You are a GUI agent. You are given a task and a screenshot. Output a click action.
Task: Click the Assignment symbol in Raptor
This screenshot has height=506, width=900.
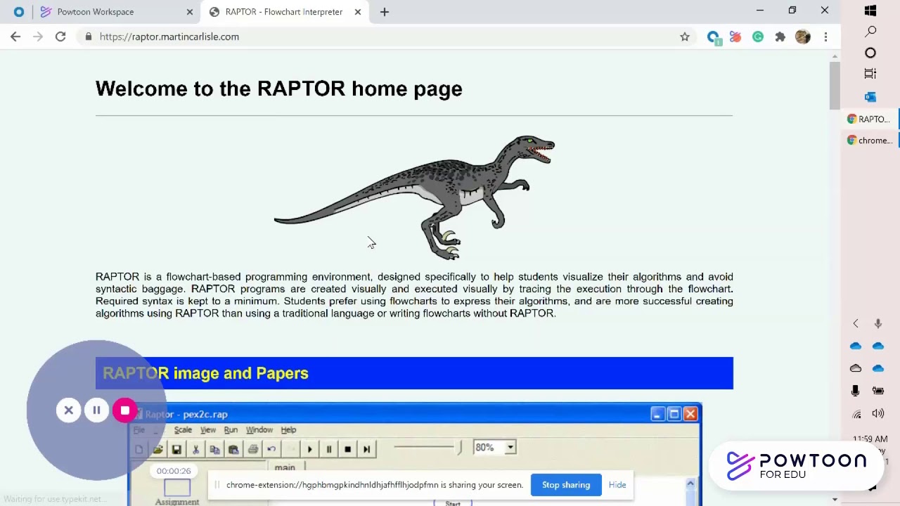pos(177,491)
